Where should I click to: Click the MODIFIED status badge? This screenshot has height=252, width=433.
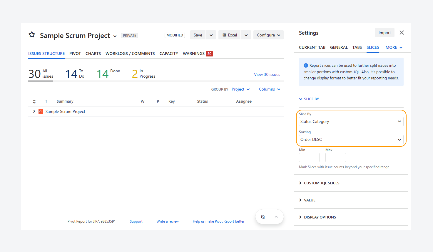(175, 35)
